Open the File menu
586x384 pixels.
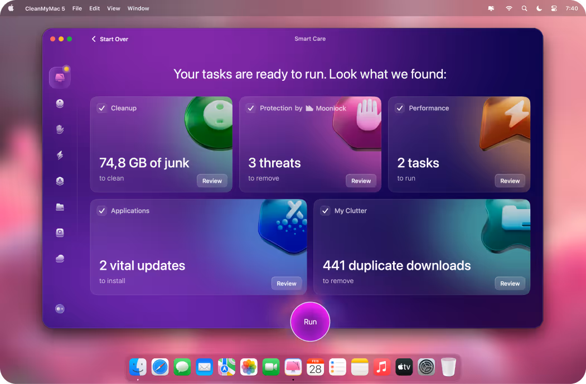(77, 8)
